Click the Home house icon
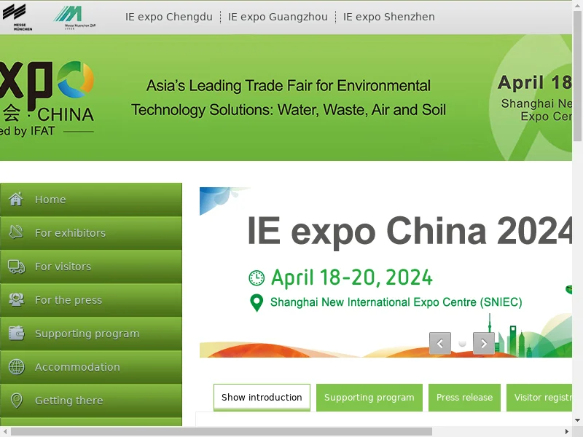 click(16, 199)
